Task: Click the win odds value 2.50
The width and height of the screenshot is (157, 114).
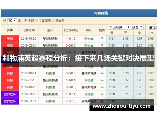Action: [112, 94]
